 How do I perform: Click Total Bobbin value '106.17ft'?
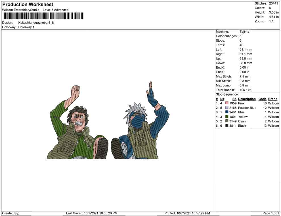pos(246,90)
